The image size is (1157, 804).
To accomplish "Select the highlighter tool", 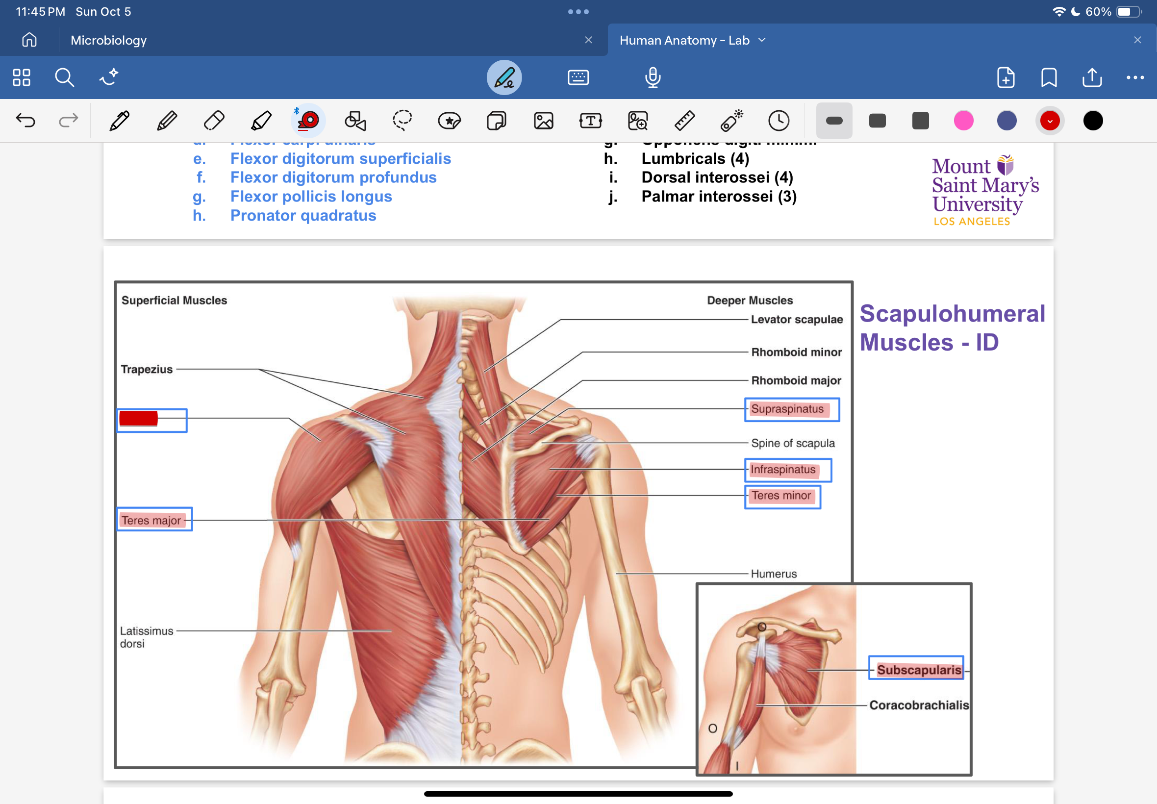I will pos(261,121).
